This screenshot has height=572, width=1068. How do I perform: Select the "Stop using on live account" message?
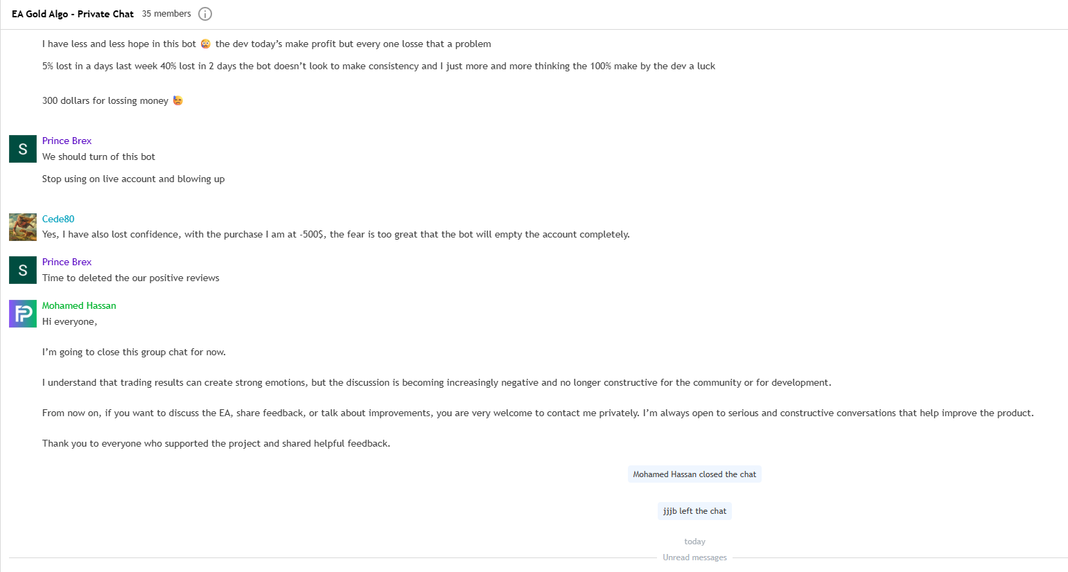point(133,179)
